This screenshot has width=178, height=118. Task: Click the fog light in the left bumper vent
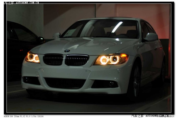pyautogui.click(x=26, y=79)
